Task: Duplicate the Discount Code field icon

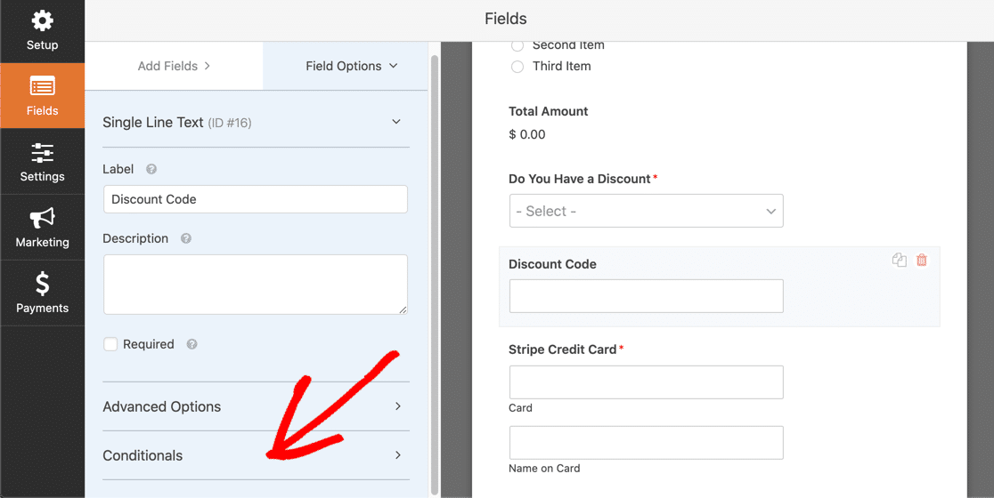Action: (x=899, y=260)
